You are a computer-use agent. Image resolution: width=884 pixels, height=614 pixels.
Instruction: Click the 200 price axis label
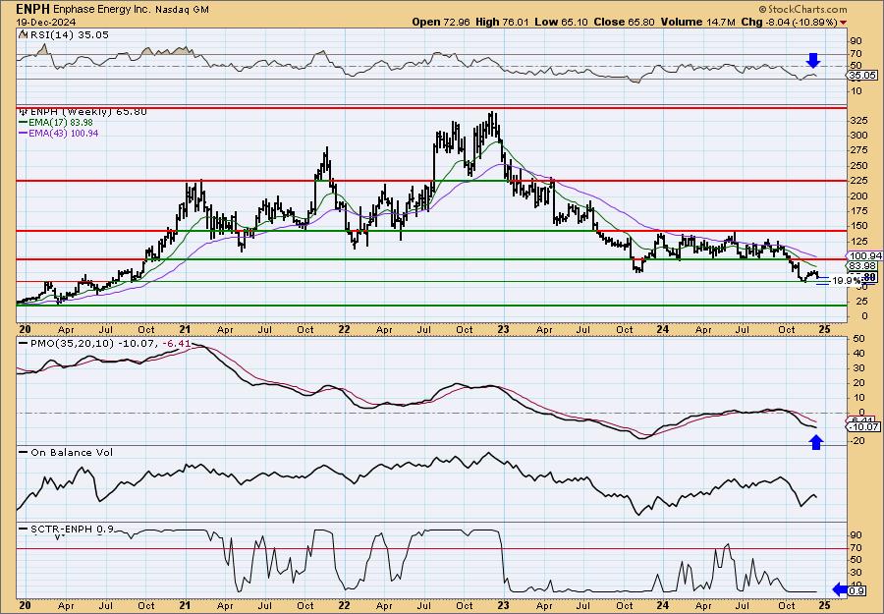(x=858, y=196)
